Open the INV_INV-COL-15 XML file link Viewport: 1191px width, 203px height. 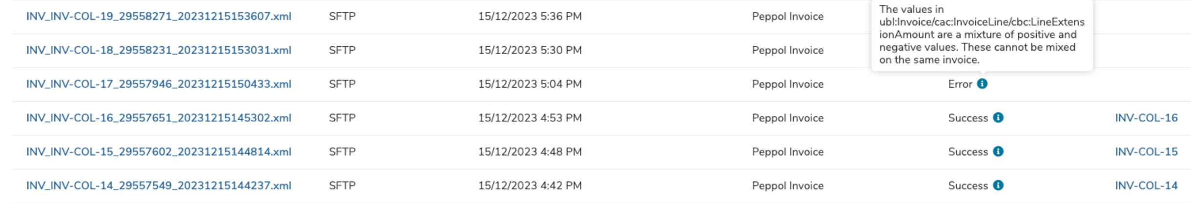click(159, 151)
